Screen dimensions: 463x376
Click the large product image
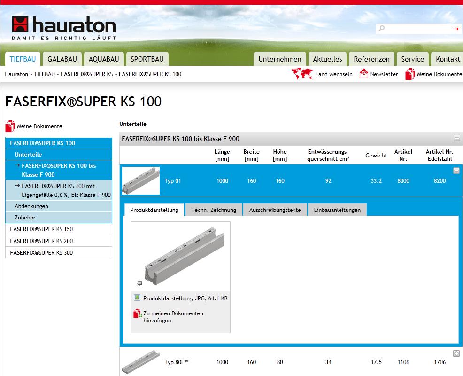tap(185, 256)
